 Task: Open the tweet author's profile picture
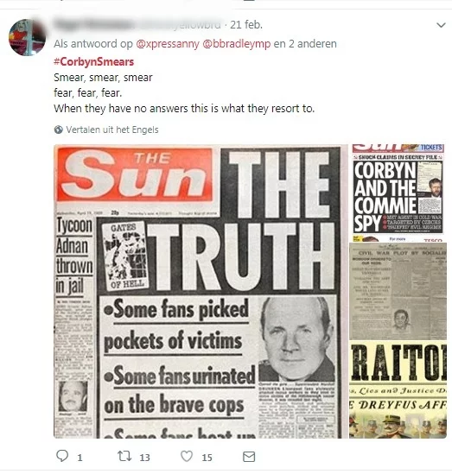click(28, 37)
